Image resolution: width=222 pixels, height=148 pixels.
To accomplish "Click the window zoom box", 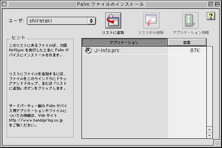I will pyautogui.click(x=211, y=4).
